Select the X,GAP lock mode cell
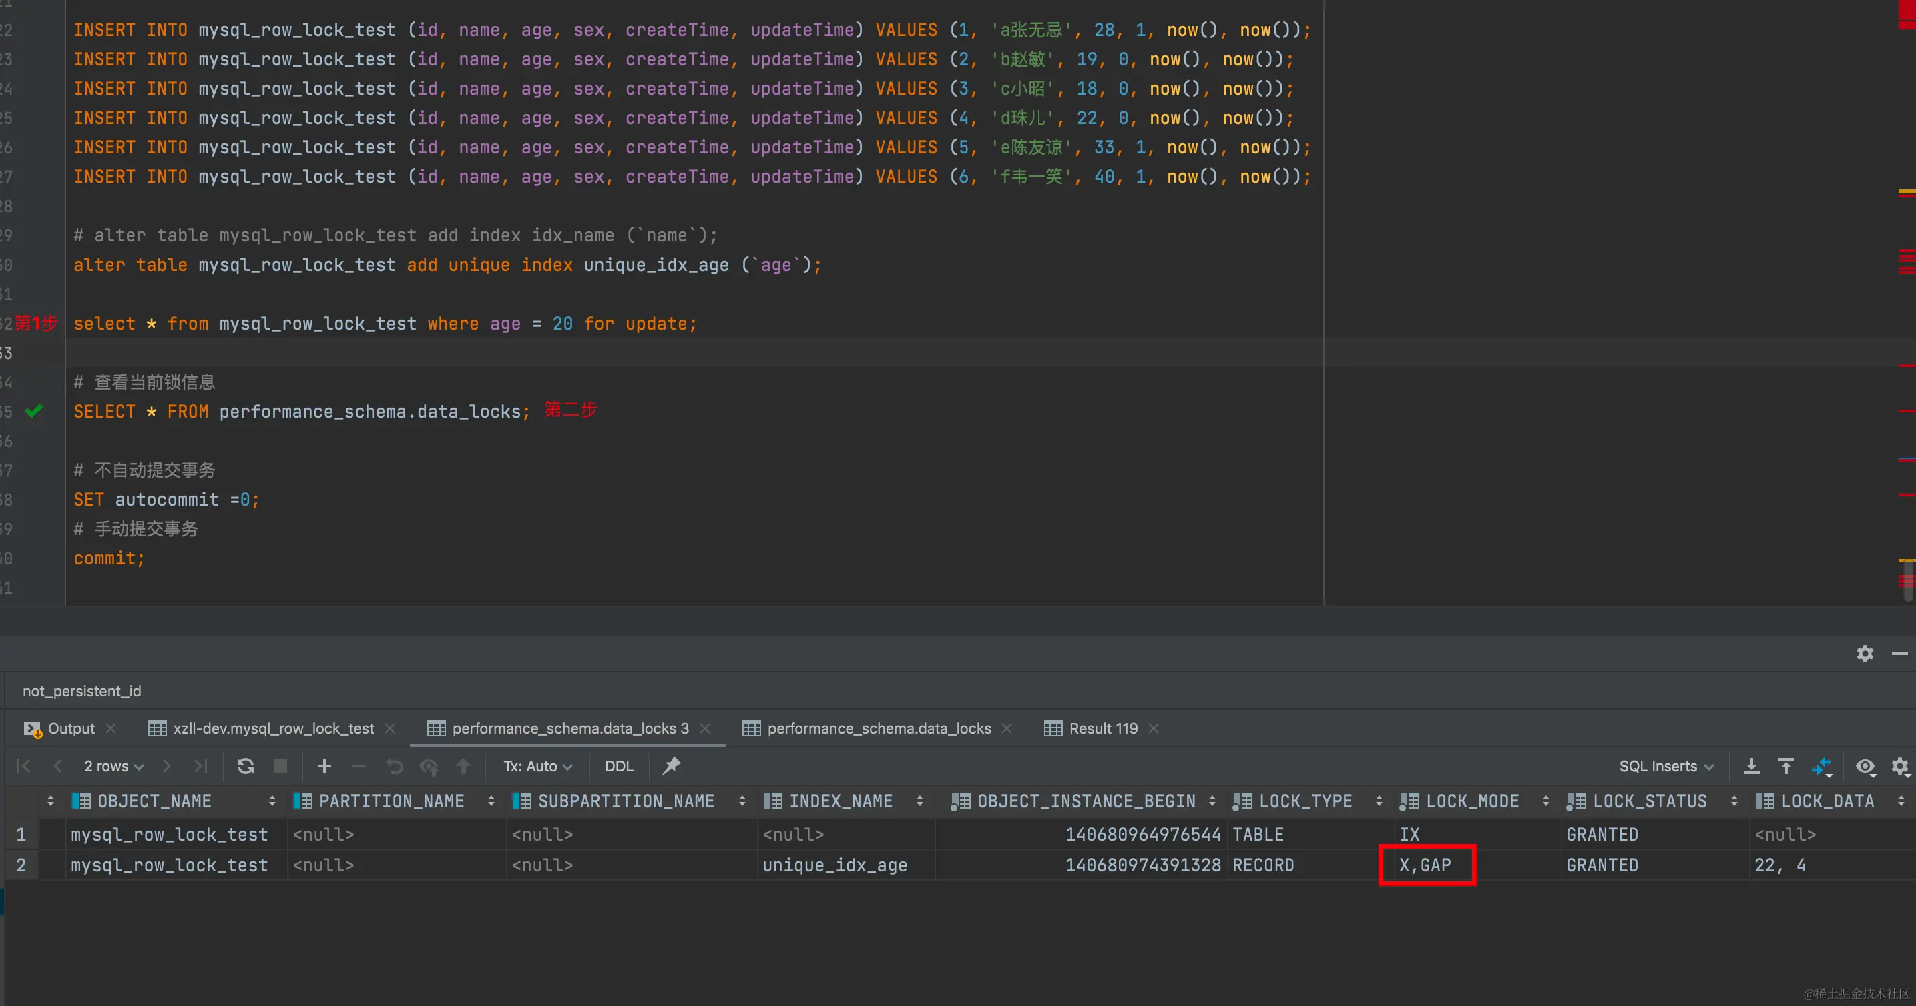 click(x=1426, y=865)
